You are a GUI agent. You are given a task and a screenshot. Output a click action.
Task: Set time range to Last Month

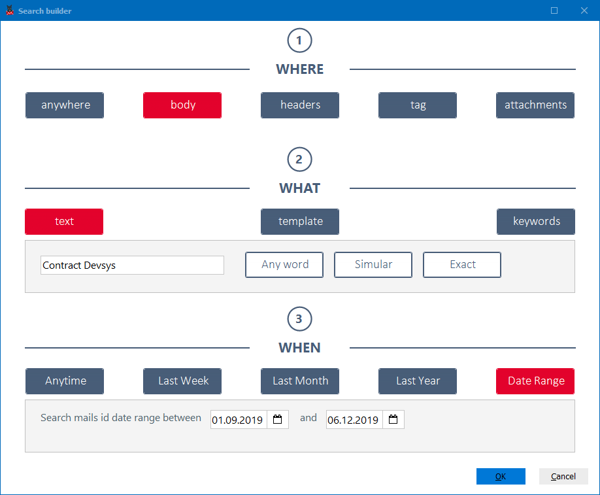click(x=299, y=381)
